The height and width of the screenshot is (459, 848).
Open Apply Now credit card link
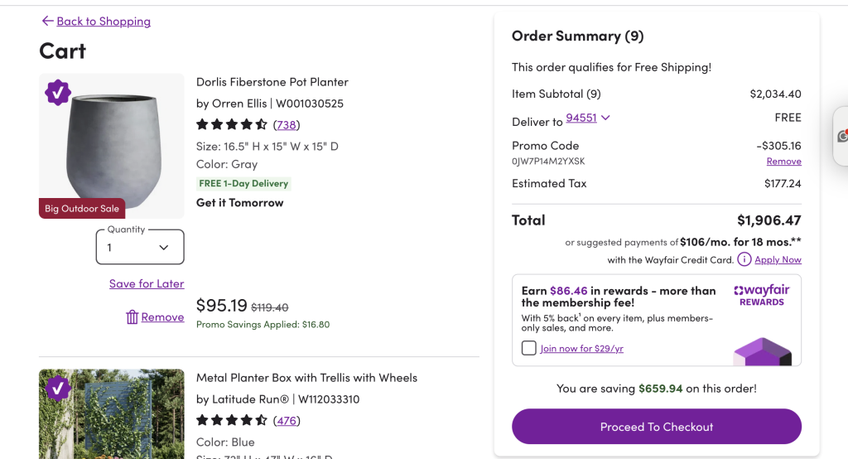click(x=778, y=259)
